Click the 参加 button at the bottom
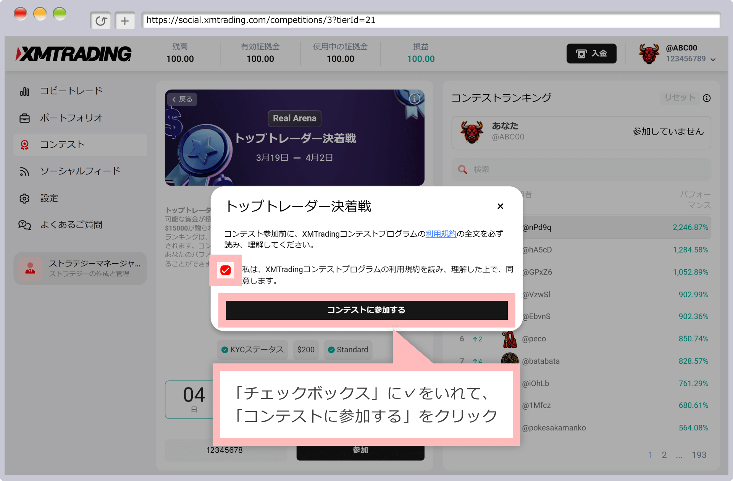The width and height of the screenshot is (733, 481). [360, 450]
